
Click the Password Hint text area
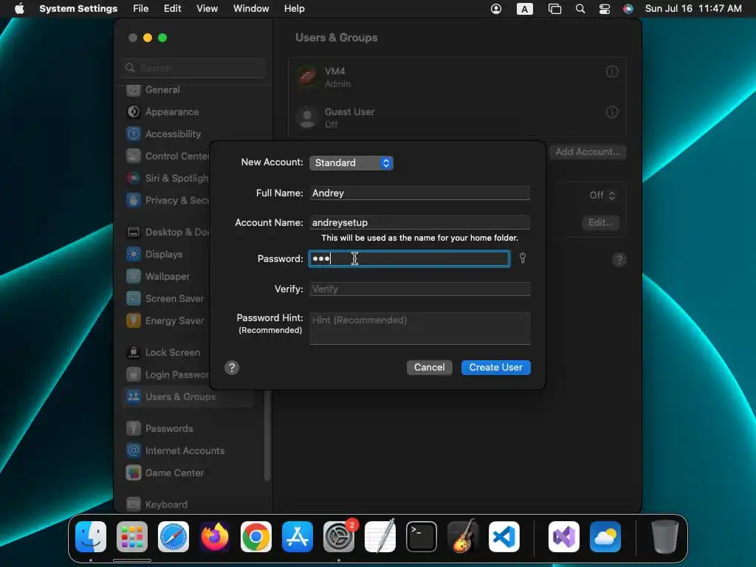tap(419, 329)
